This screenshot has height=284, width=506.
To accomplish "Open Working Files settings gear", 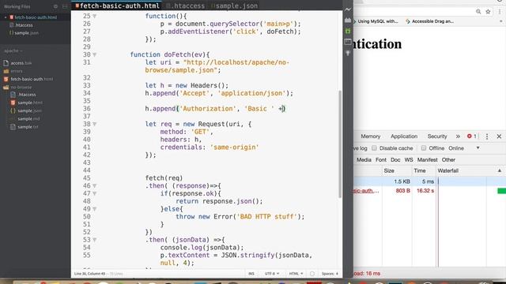I will point(55,6).
